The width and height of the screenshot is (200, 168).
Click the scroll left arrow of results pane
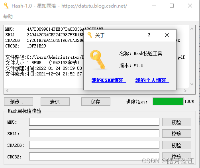click(7, 91)
